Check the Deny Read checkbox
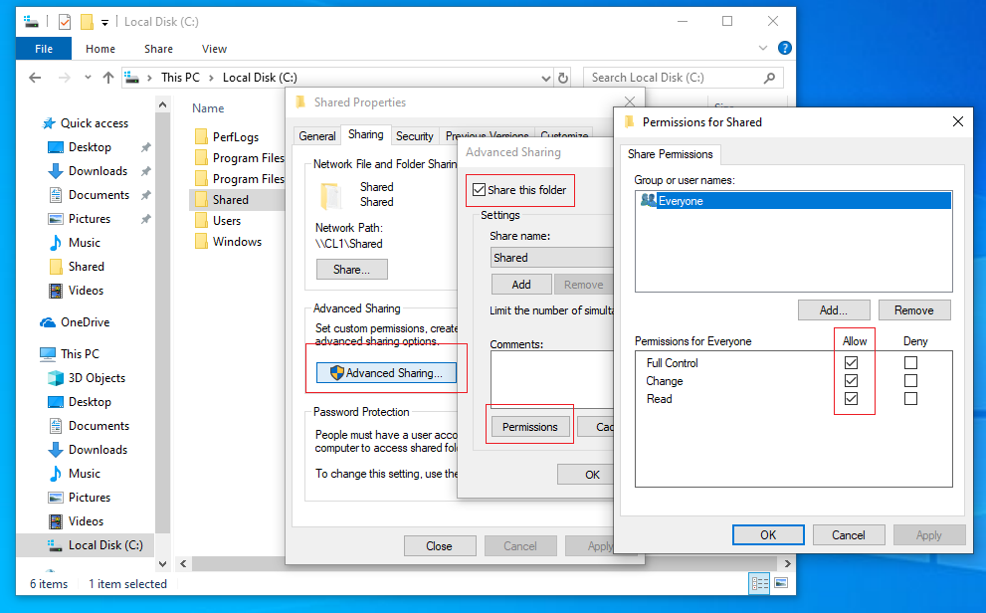 pyautogui.click(x=910, y=399)
